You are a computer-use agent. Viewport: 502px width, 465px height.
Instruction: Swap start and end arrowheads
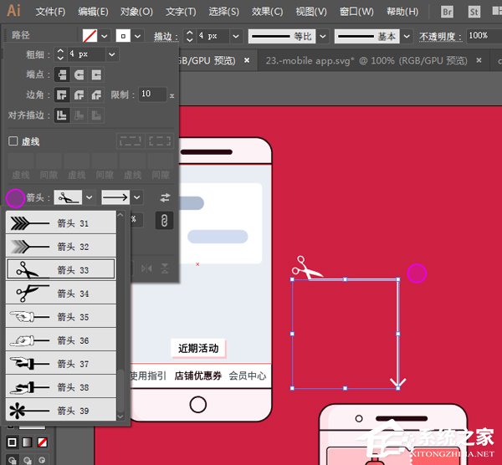165,198
